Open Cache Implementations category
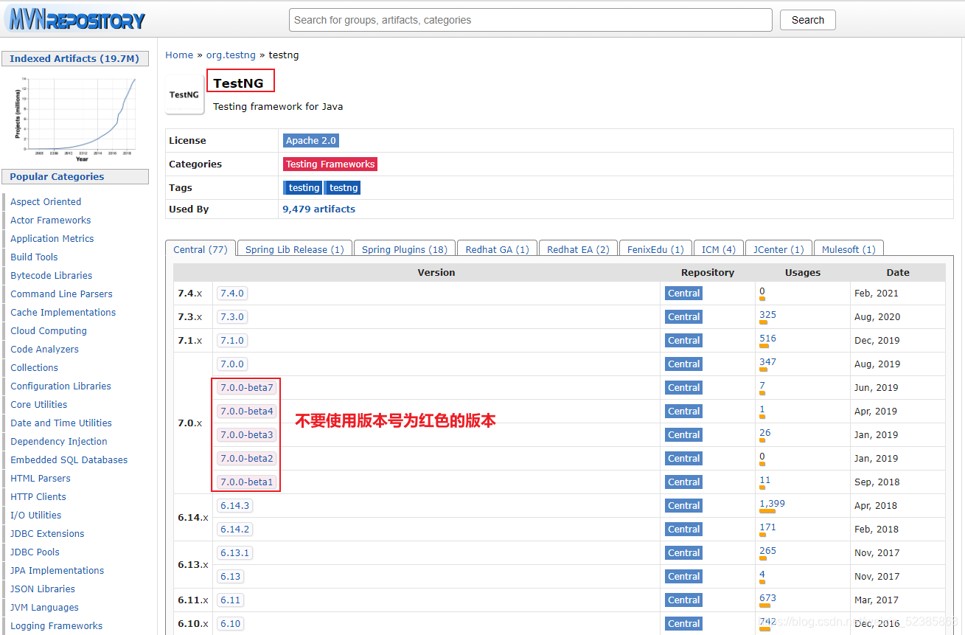This screenshot has height=635, width=965. point(63,312)
